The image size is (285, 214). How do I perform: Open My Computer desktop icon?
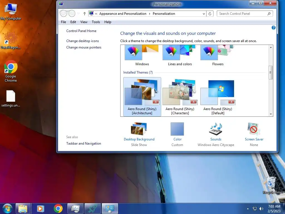tap(11, 11)
